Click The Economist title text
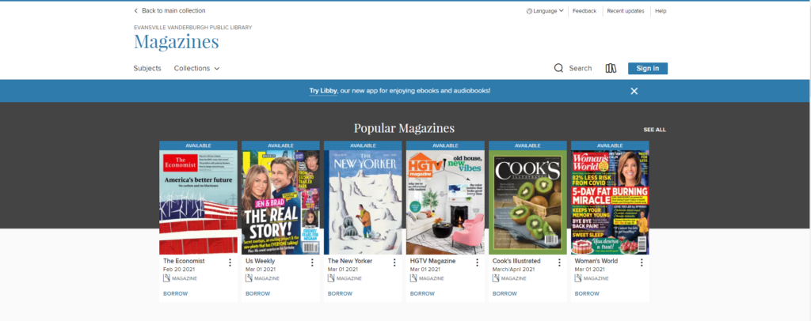This screenshot has width=811, height=321. (184, 261)
